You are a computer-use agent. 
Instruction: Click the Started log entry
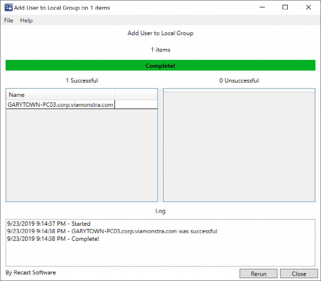[x=49, y=224]
